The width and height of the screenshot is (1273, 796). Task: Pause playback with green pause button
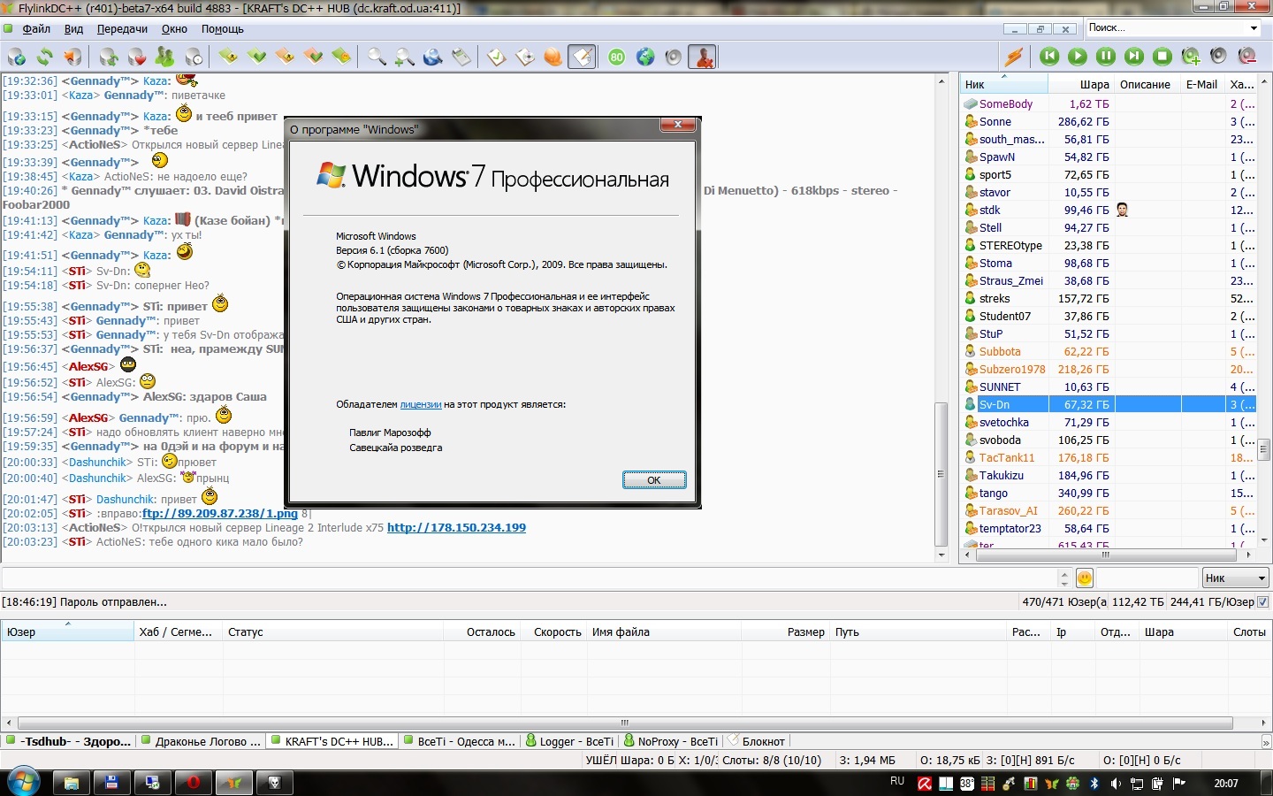(1106, 57)
